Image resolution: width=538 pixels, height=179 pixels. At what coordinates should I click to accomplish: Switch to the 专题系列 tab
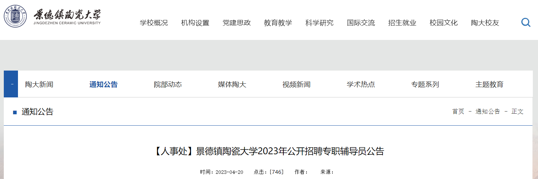point(425,84)
